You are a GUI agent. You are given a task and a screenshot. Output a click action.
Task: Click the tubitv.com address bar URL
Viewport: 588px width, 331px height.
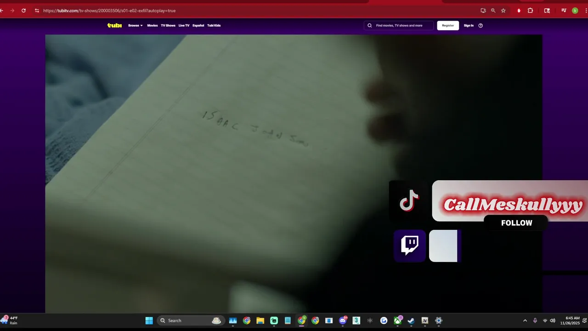click(x=109, y=11)
